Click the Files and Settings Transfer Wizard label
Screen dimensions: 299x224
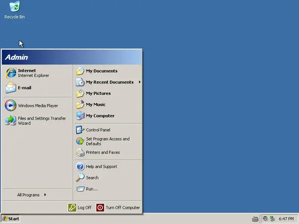[42, 121]
